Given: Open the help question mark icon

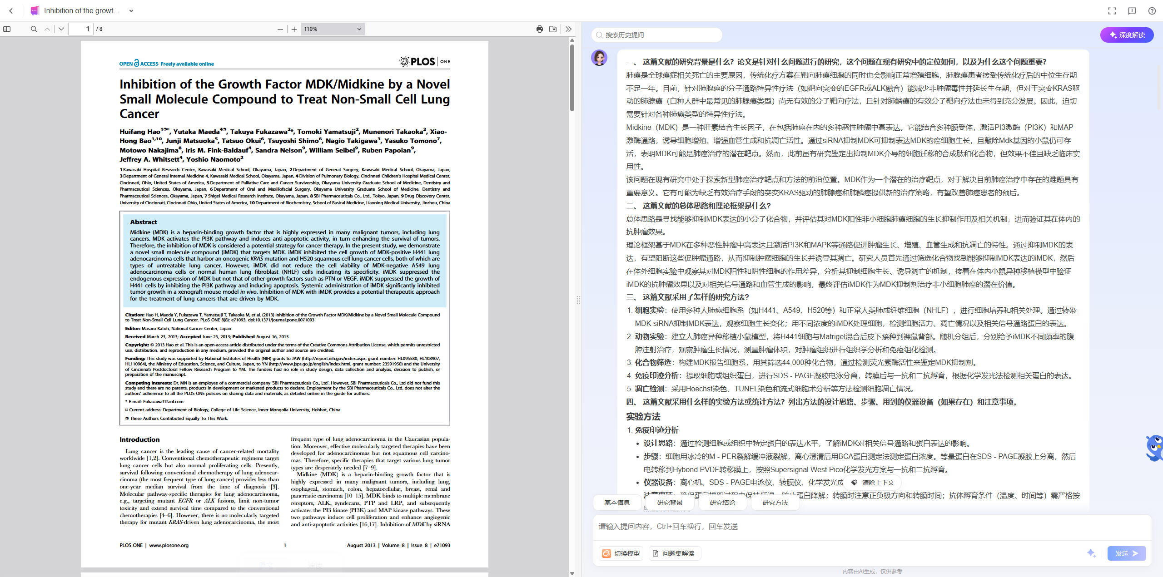Looking at the screenshot, I should (1152, 11).
